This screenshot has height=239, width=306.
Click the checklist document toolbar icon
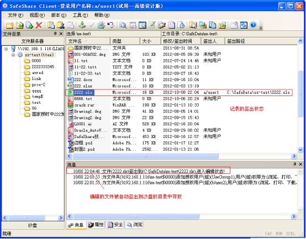tap(172, 25)
